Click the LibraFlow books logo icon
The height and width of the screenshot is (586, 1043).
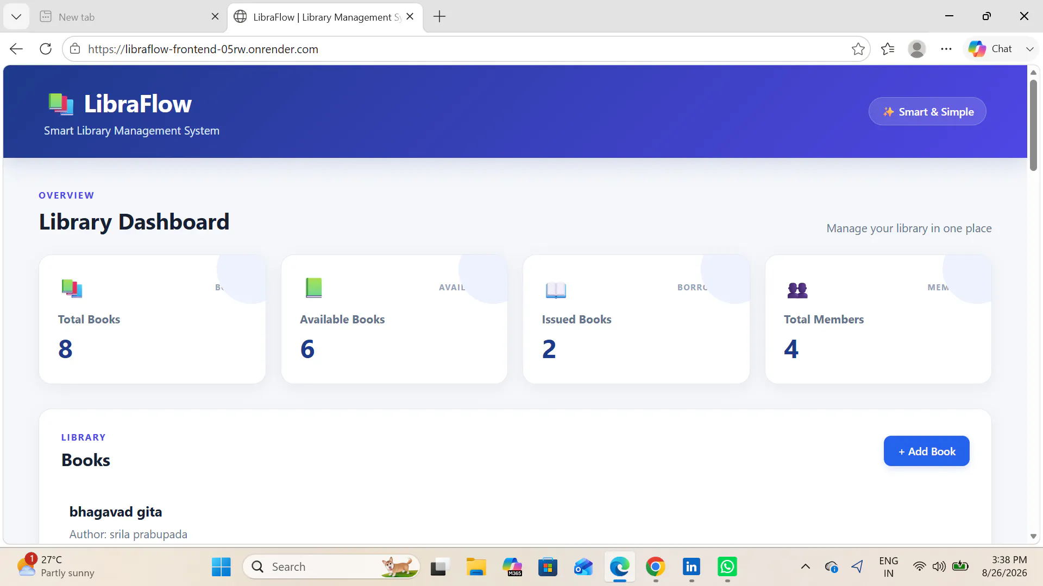pos(61,104)
